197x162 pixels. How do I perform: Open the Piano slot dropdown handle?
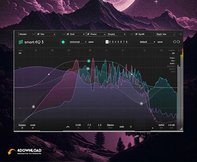[x=104, y=34]
